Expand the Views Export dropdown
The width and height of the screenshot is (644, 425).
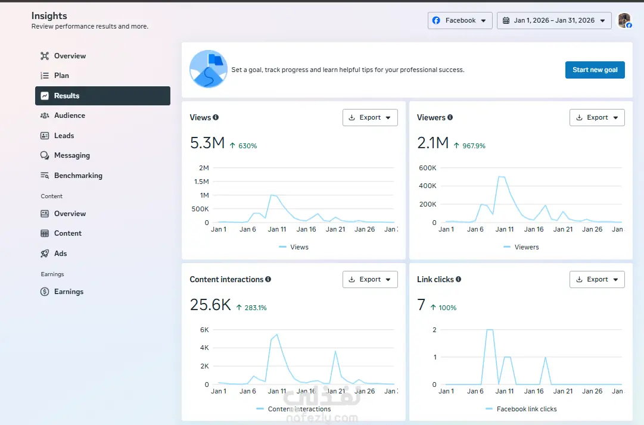[x=370, y=118]
